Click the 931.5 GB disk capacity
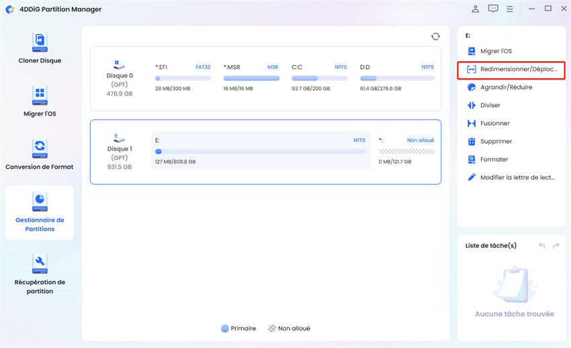This screenshot has width=571, height=348. [x=120, y=167]
